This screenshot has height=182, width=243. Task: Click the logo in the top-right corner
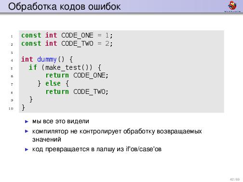232,6
